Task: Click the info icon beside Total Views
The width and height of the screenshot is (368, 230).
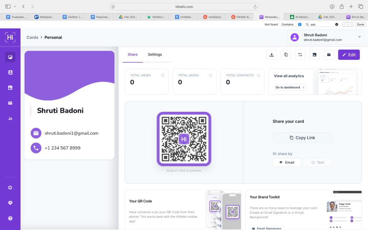Action: point(163,75)
